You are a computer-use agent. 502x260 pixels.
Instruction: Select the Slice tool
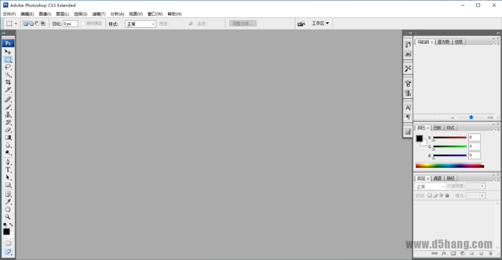(x=8, y=90)
